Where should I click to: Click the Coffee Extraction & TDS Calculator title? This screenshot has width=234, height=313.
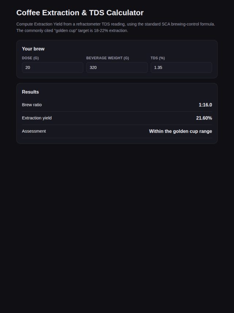coord(80,12)
